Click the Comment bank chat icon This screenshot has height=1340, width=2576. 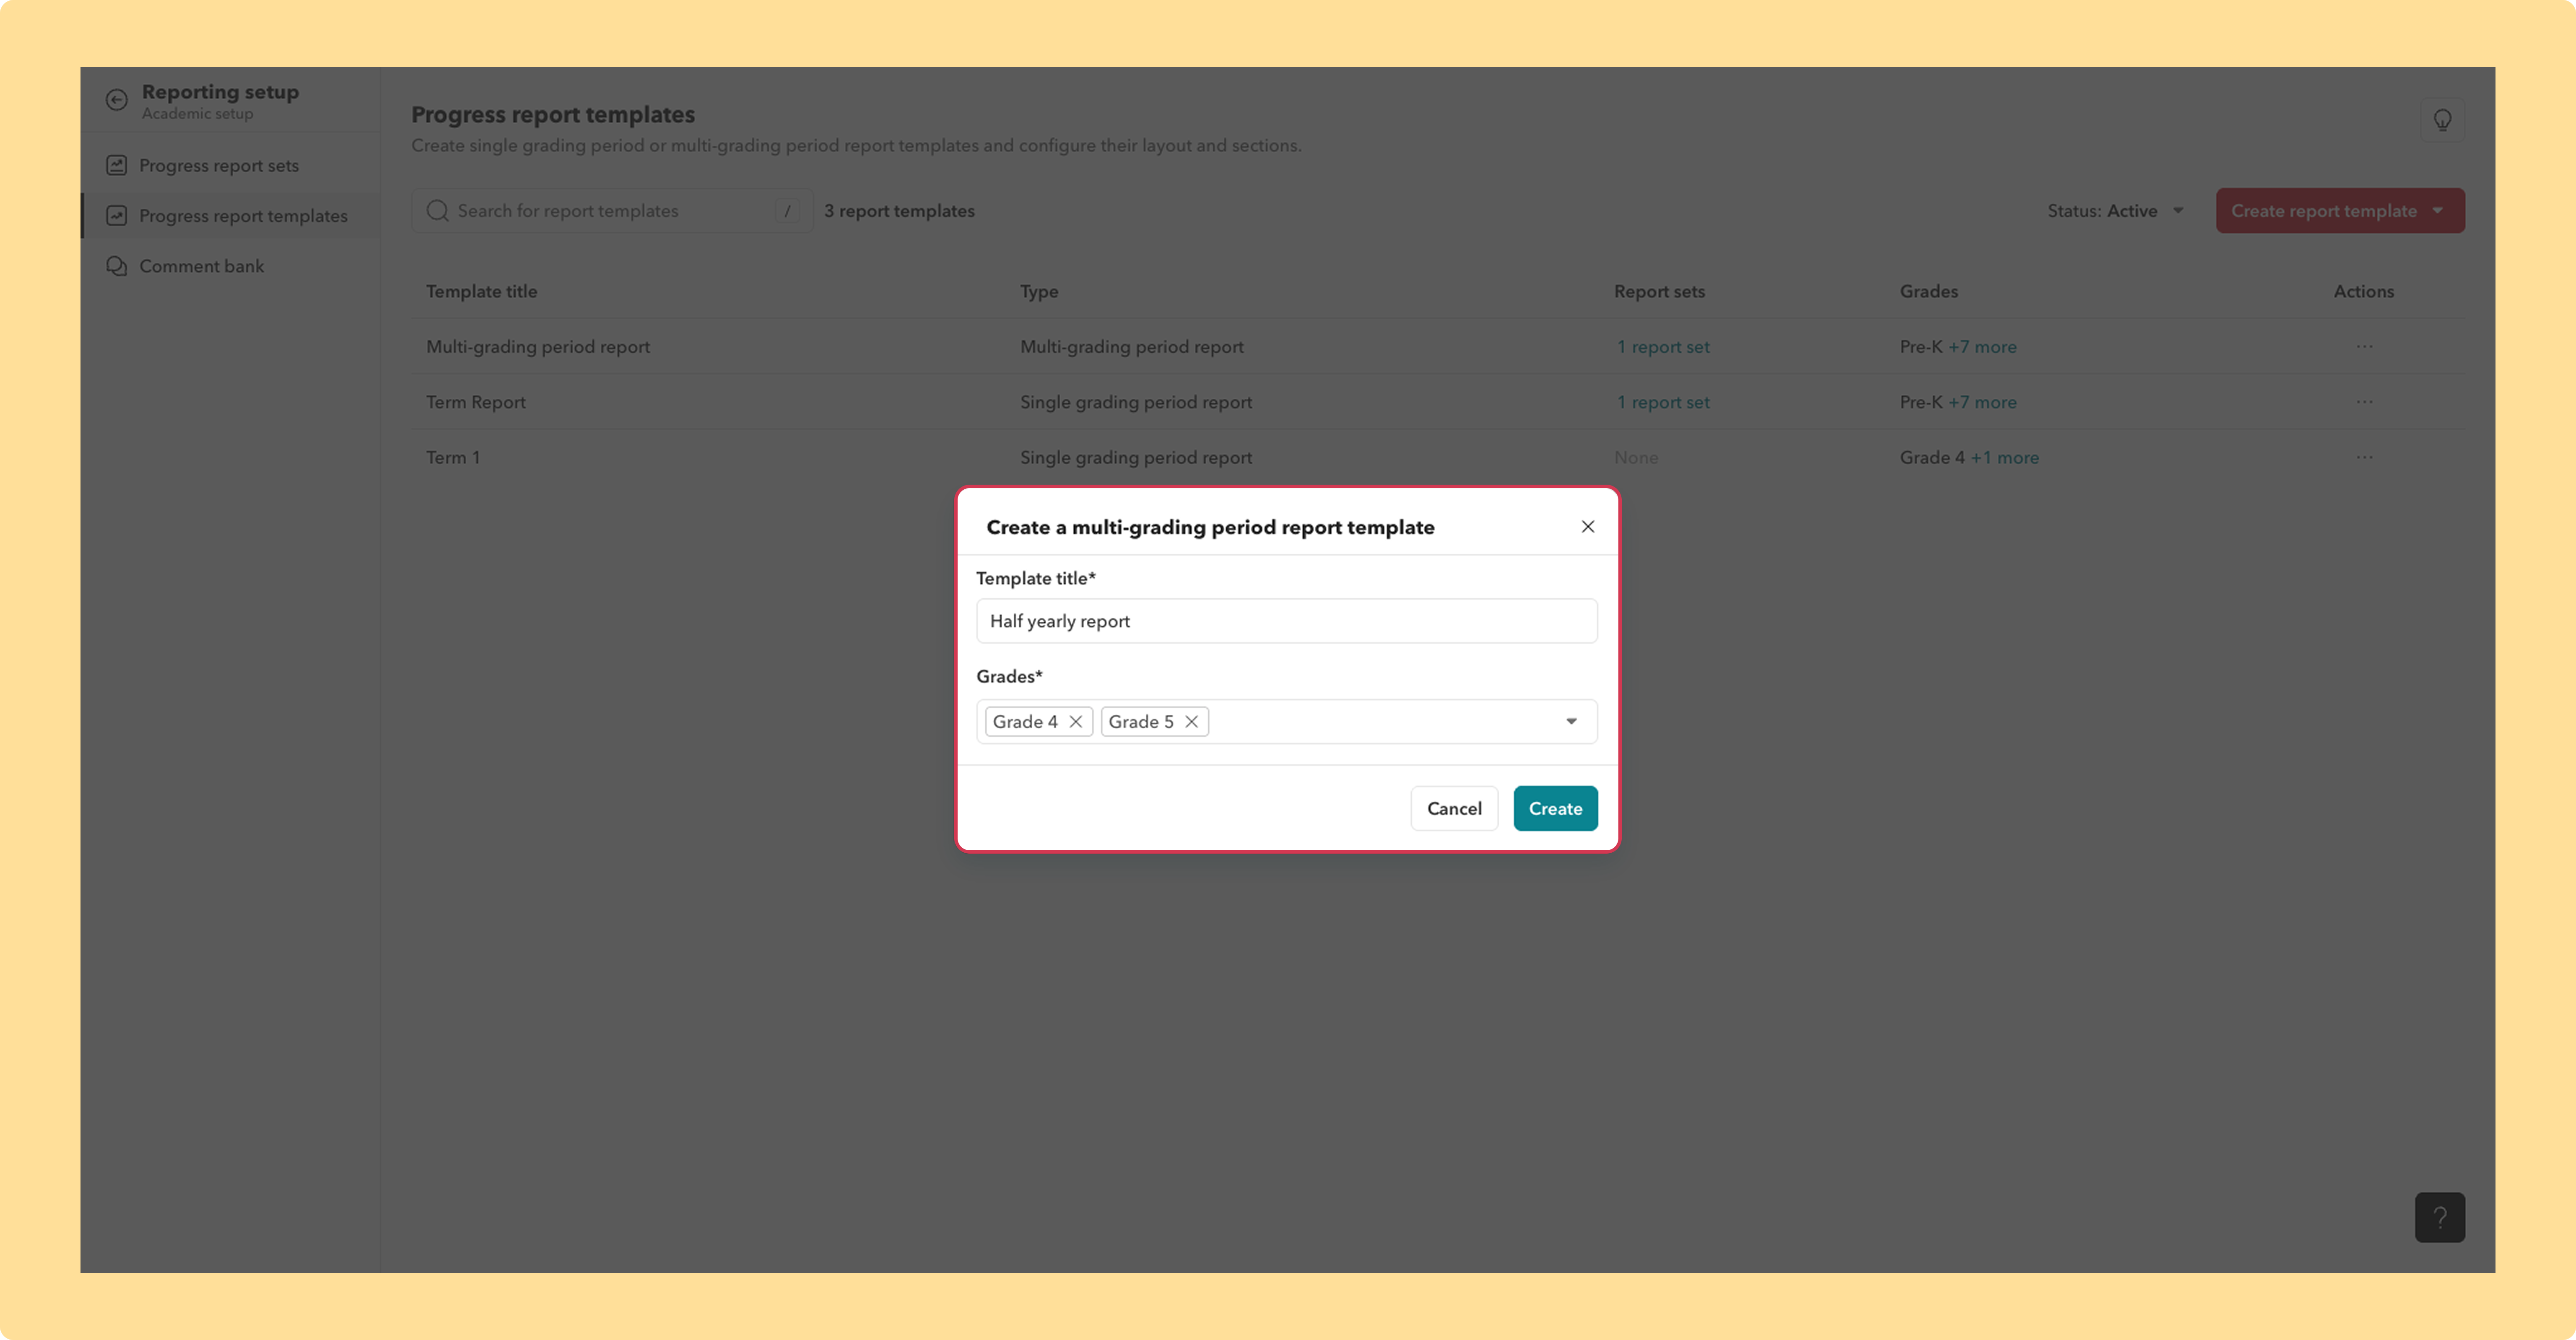(117, 266)
